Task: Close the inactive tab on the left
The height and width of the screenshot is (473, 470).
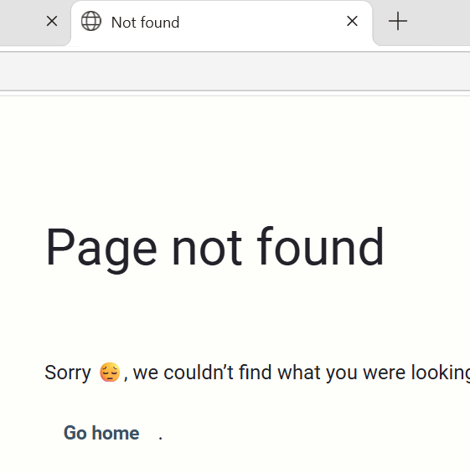Action: click(52, 21)
